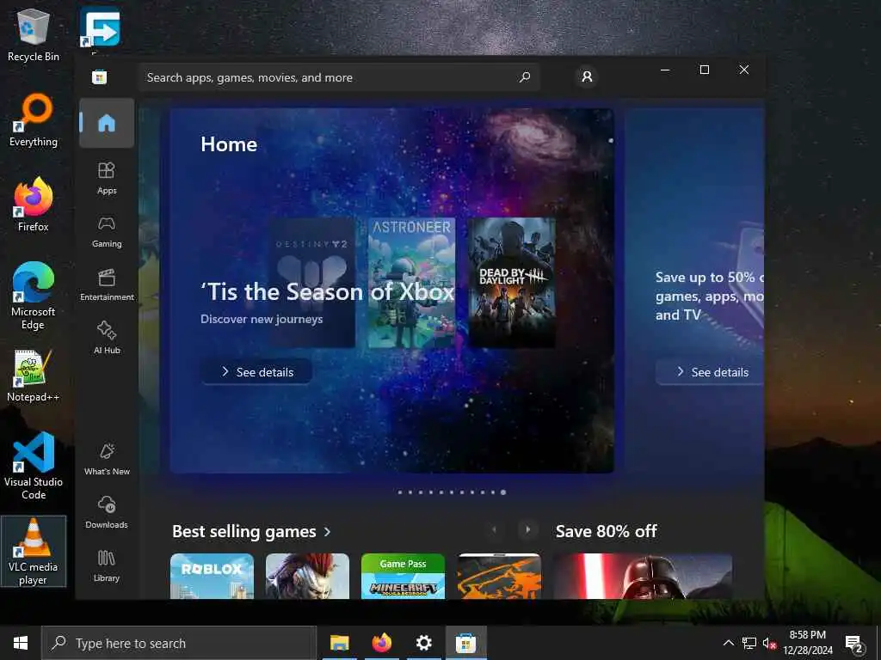This screenshot has width=881, height=660.
Task: Open AI Hub in the sidebar
Action: pos(107,338)
